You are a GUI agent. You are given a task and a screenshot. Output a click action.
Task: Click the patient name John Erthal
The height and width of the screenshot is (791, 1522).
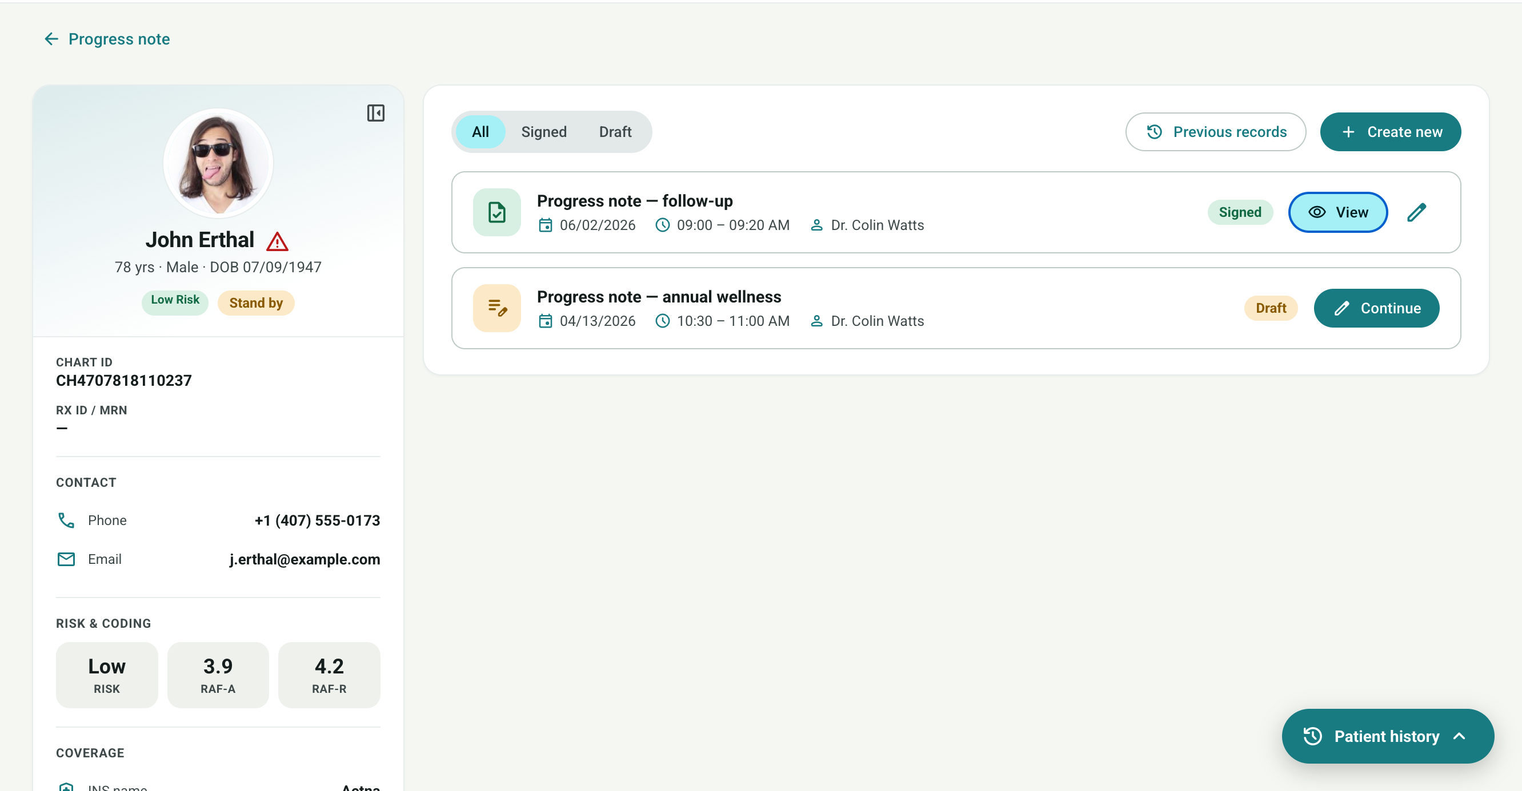pos(200,240)
